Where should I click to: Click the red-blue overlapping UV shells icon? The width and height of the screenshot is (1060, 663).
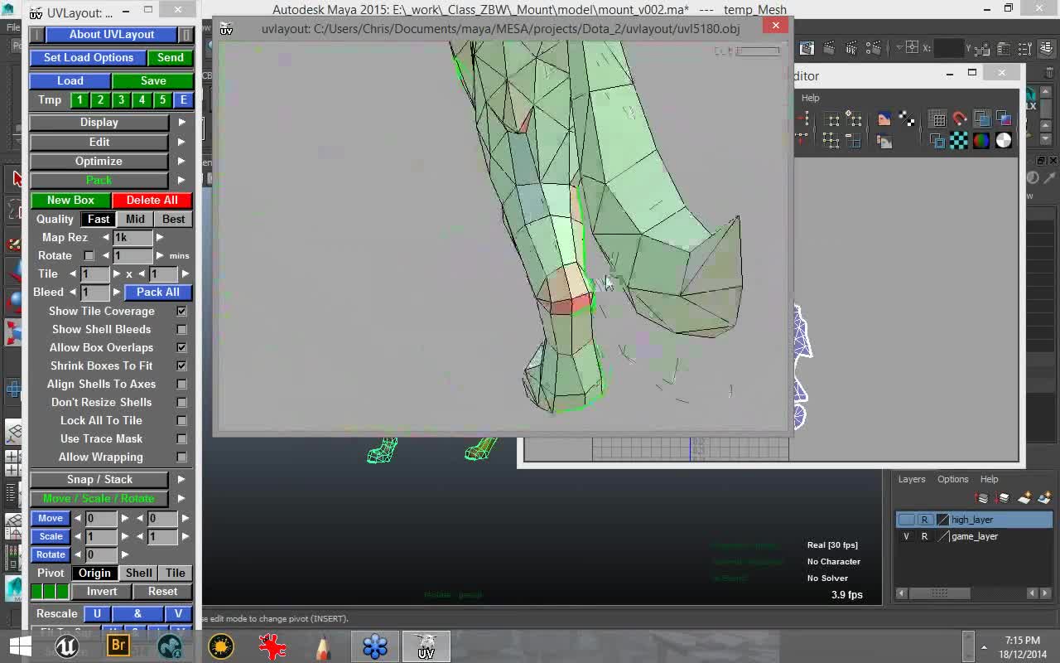click(1004, 119)
